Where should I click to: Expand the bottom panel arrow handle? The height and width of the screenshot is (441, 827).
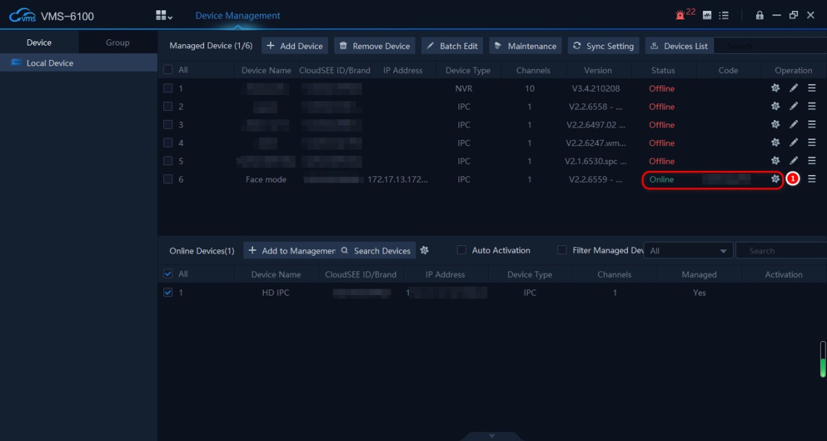point(491,436)
